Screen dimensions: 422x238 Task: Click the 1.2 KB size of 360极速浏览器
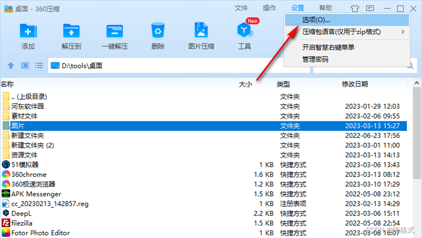coord(264,184)
